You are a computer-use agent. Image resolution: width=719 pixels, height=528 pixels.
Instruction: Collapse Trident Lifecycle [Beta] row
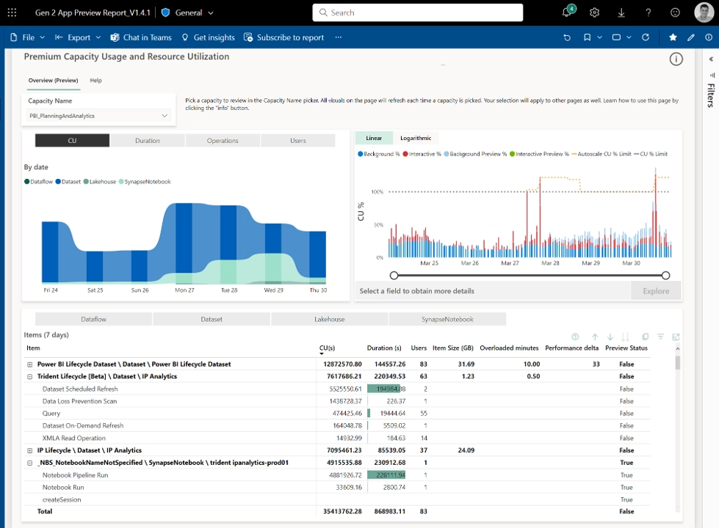(x=30, y=377)
